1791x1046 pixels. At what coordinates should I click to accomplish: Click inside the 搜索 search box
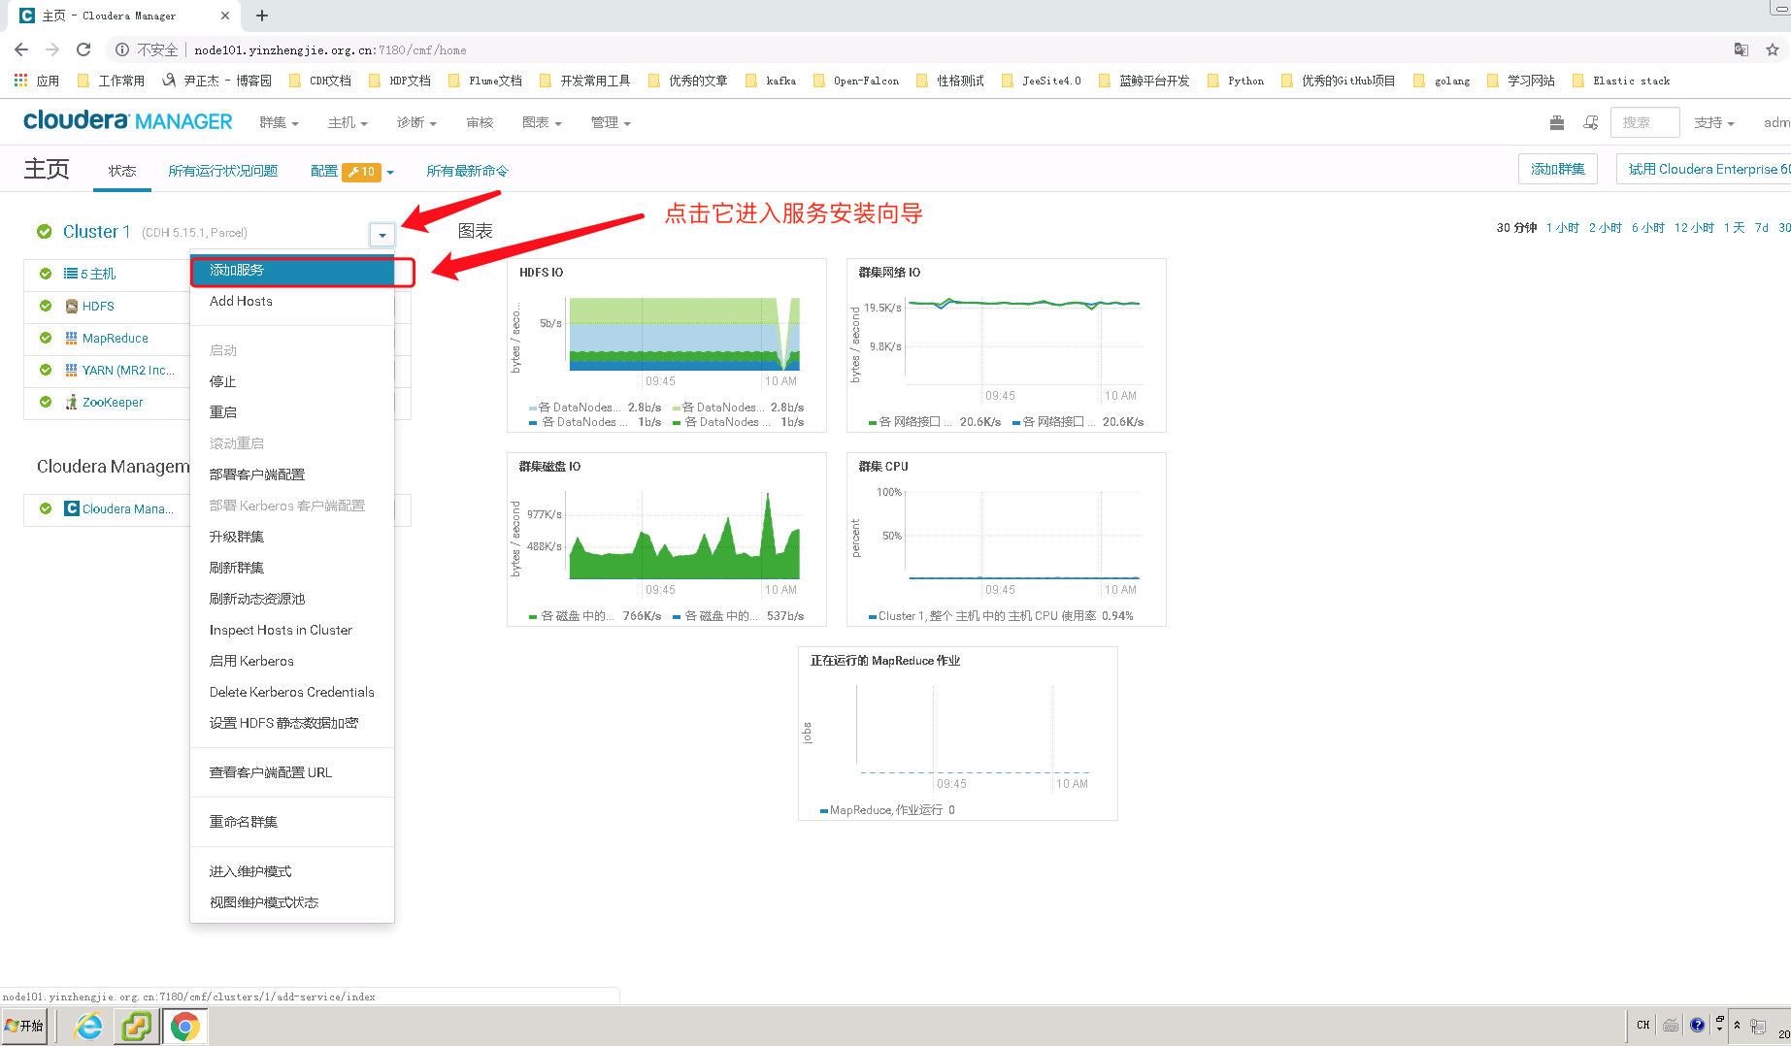click(x=1643, y=121)
